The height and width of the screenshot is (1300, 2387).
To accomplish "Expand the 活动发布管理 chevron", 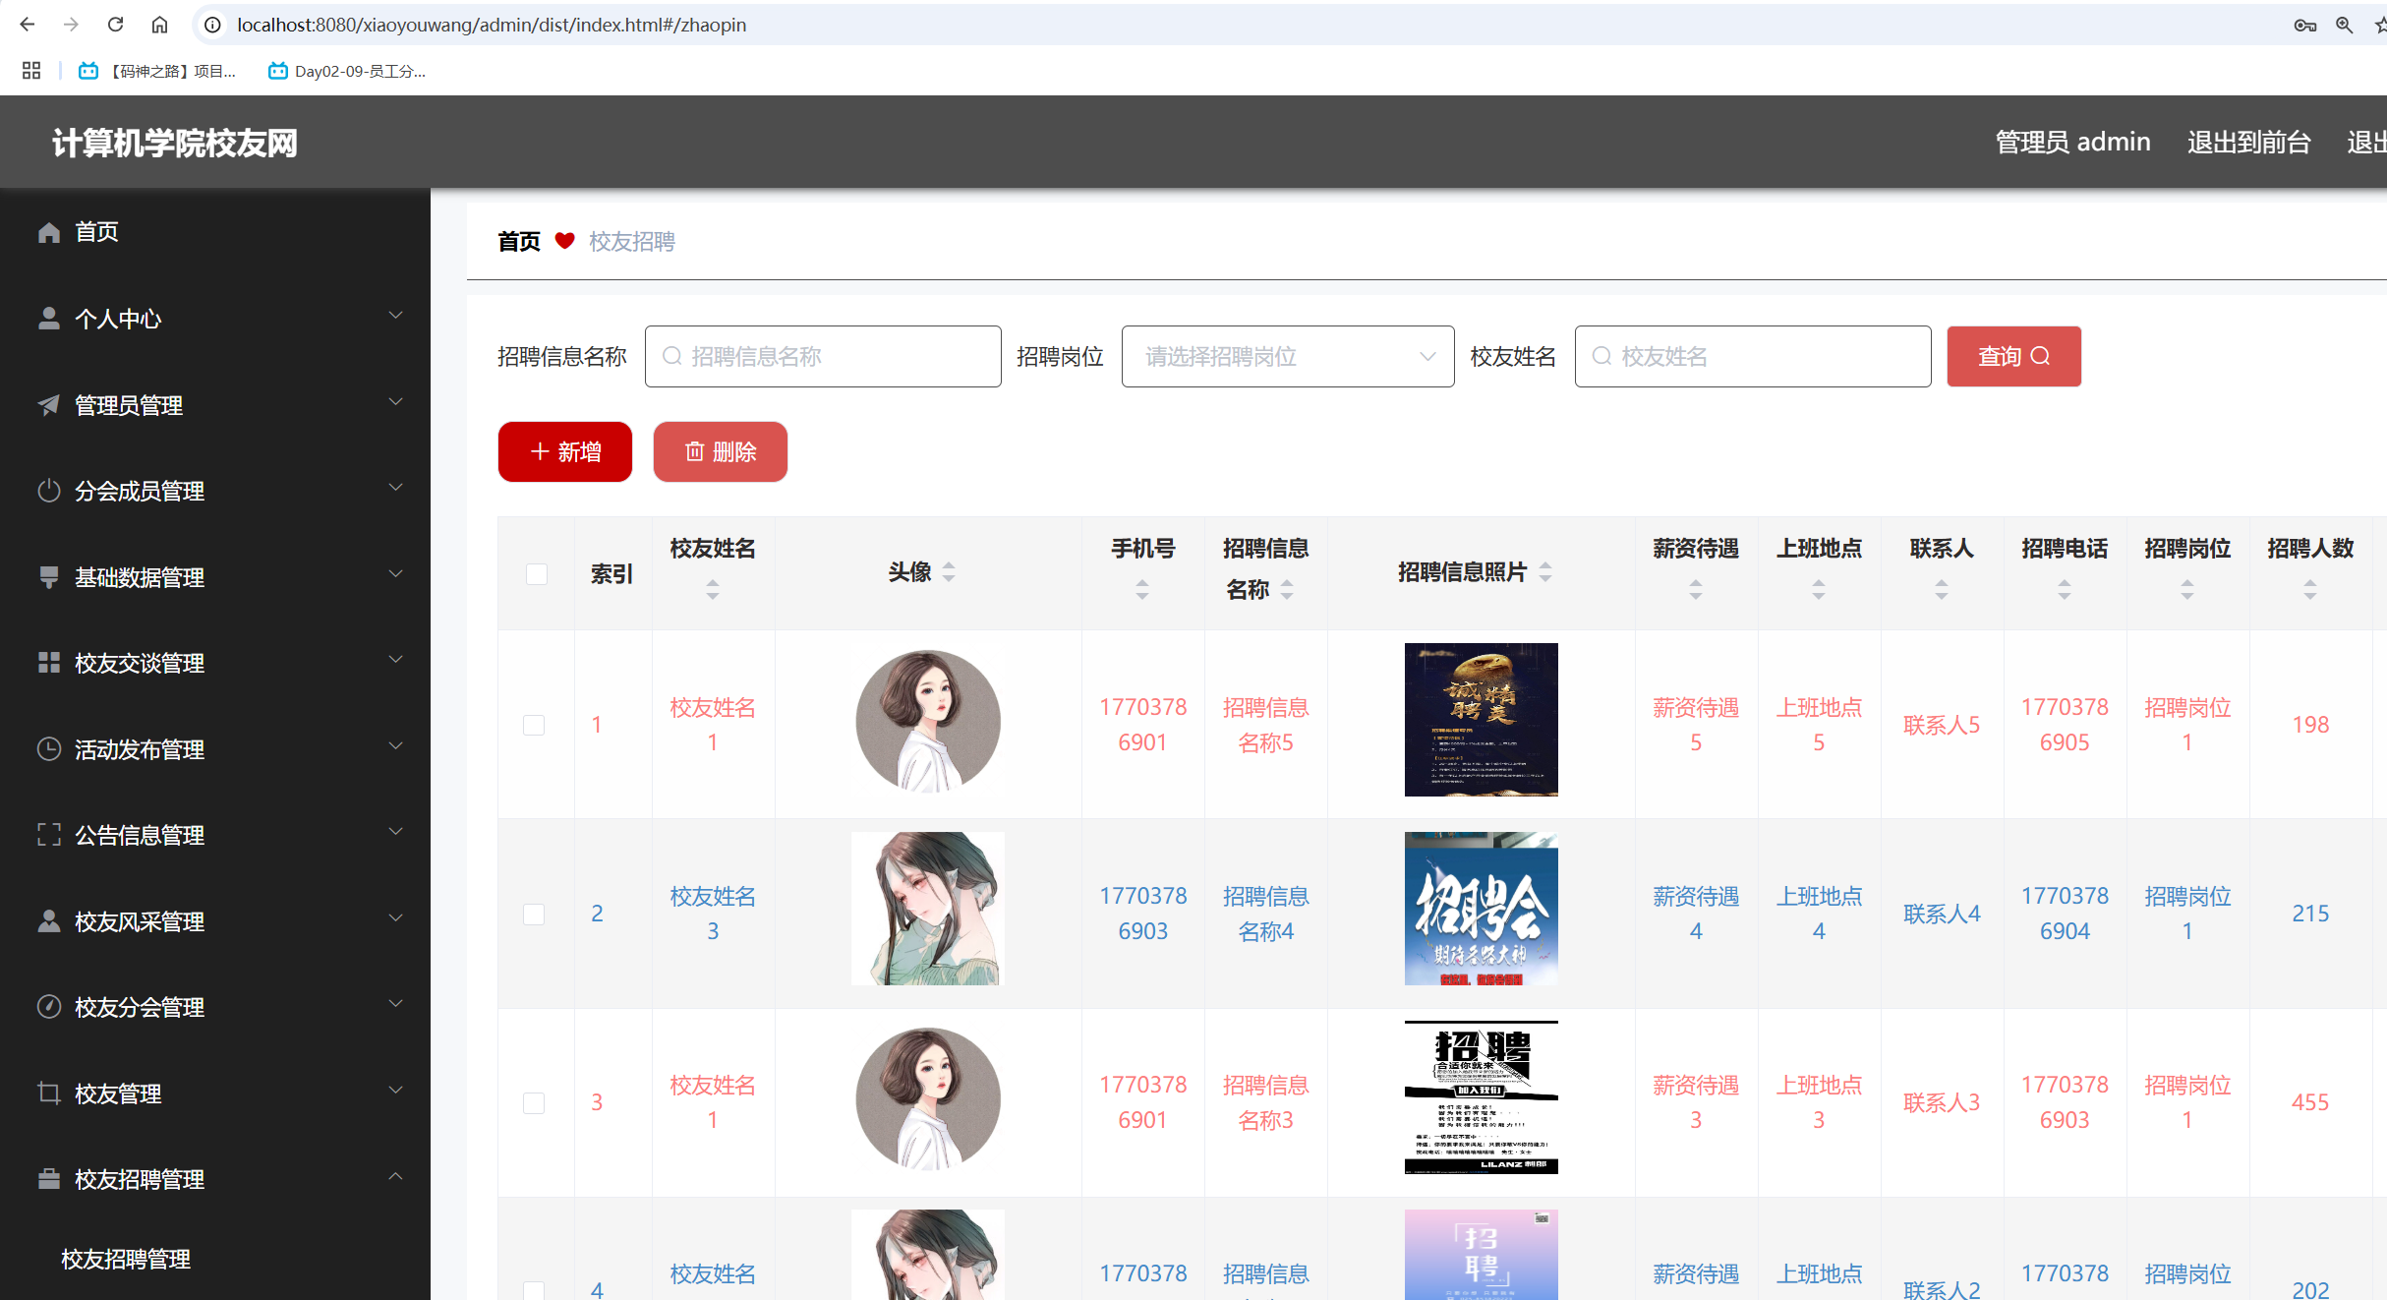I will click(x=396, y=746).
